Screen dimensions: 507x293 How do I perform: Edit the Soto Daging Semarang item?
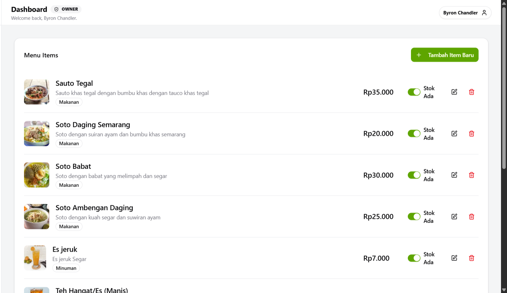pos(454,134)
